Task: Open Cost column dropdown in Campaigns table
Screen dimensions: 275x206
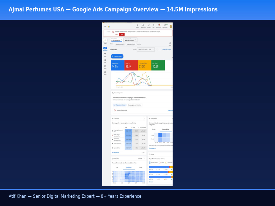Action: 128,127
